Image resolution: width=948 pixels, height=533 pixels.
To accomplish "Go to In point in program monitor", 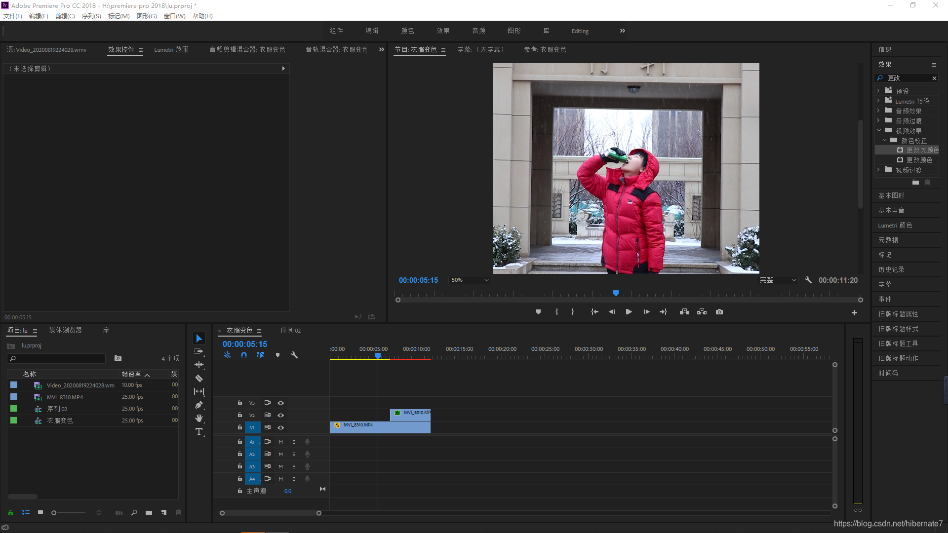I will [594, 312].
